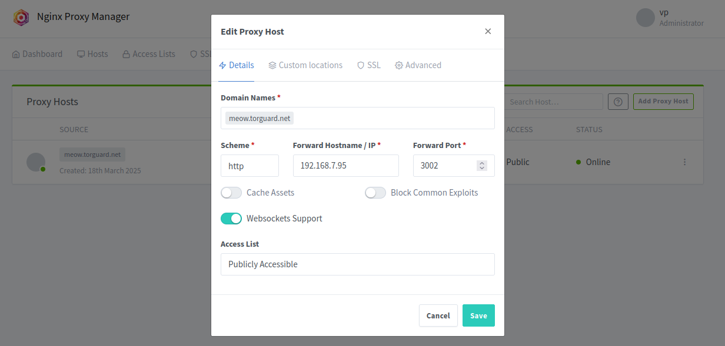Enable Block Common Exploits
Viewport: 725px width, 346px height.
point(375,192)
